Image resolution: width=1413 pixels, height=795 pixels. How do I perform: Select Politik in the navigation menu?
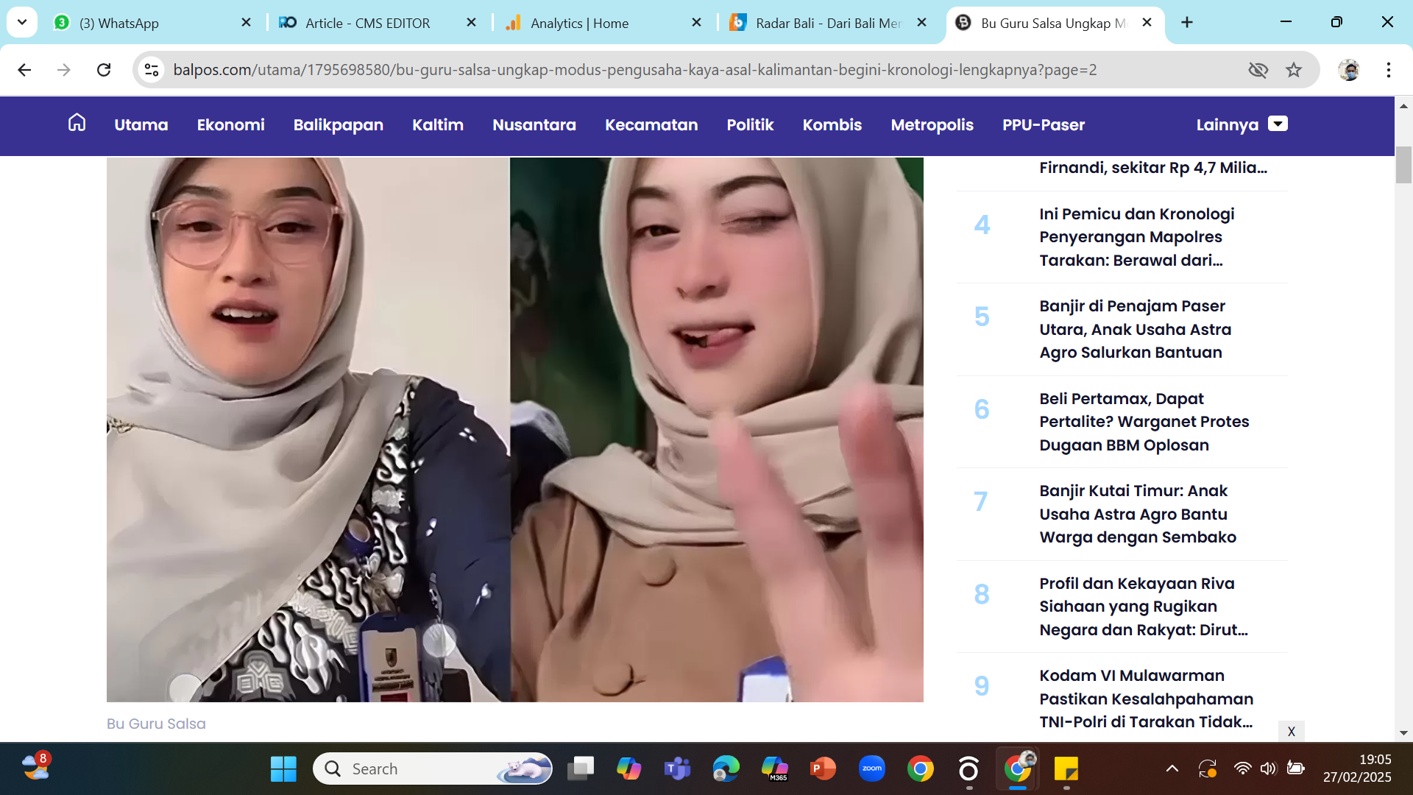point(750,125)
